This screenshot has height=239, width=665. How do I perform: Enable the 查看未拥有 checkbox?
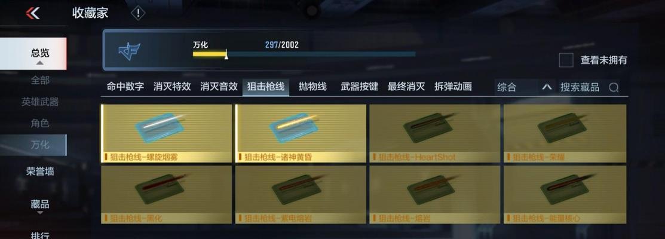[566, 60]
